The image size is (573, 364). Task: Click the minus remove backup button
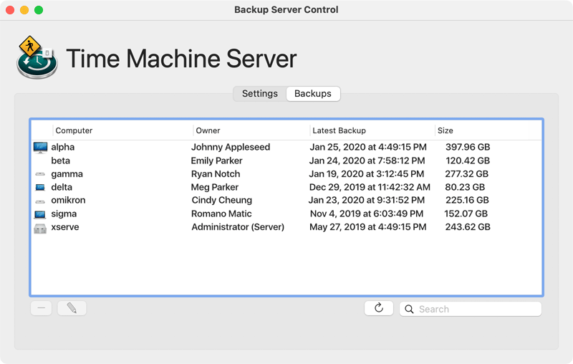pyautogui.click(x=42, y=308)
